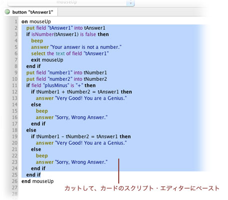Place cursor on "on mouseUp" line
Screen dimensions: 228x200
36,21
